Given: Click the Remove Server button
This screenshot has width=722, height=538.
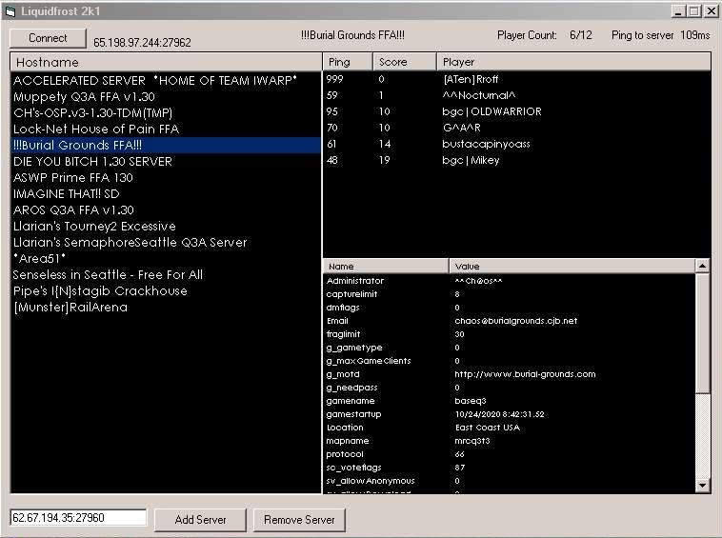Looking at the screenshot, I should click(x=299, y=520).
